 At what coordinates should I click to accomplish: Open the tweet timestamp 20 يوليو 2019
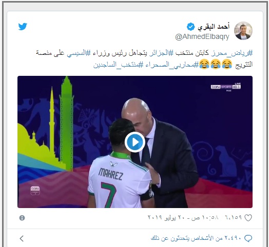tap(183, 218)
